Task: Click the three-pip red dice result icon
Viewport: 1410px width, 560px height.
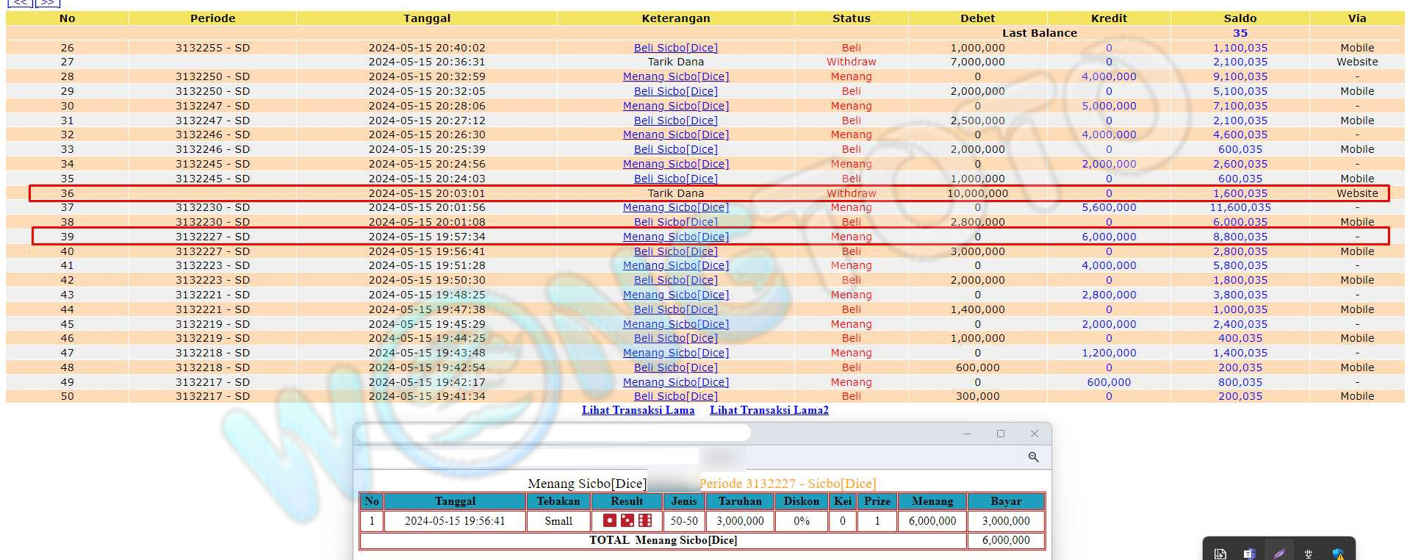Action: coord(627,520)
